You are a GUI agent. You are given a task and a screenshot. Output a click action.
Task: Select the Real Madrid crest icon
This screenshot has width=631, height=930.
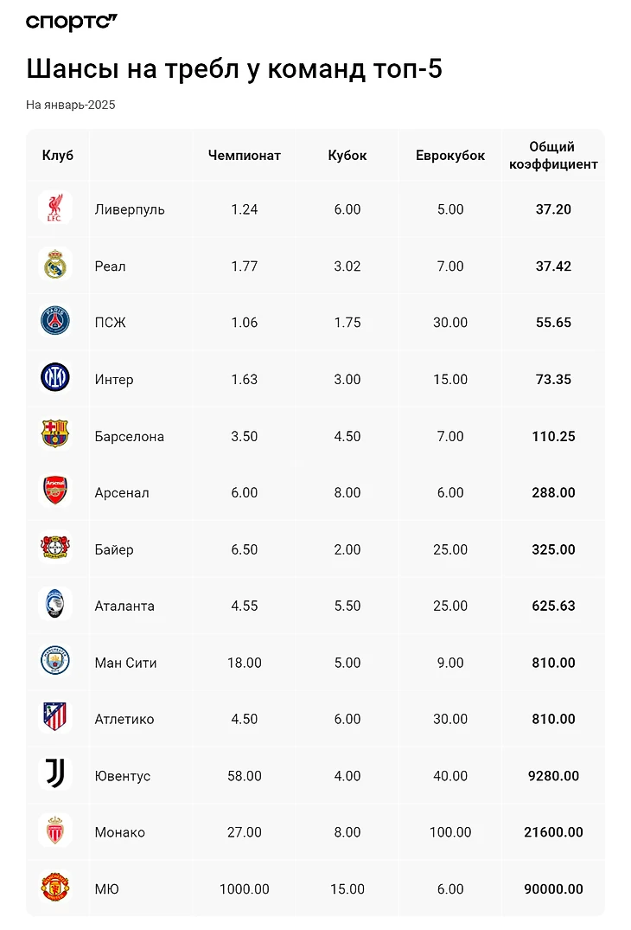click(x=55, y=266)
